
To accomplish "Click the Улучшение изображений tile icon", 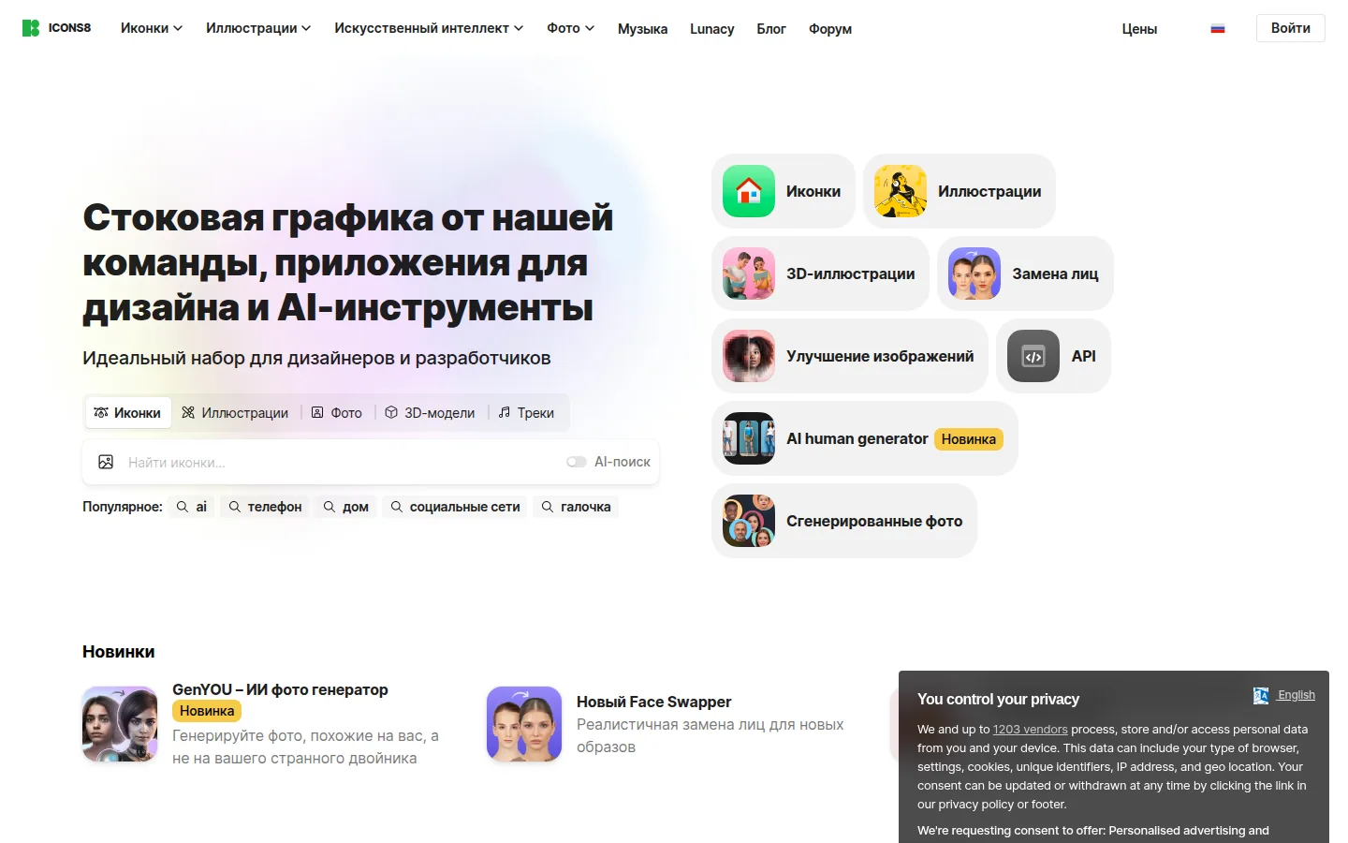I will (x=749, y=356).
